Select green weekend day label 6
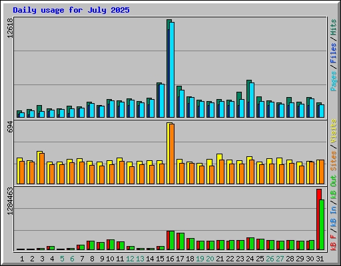 (72, 259)
